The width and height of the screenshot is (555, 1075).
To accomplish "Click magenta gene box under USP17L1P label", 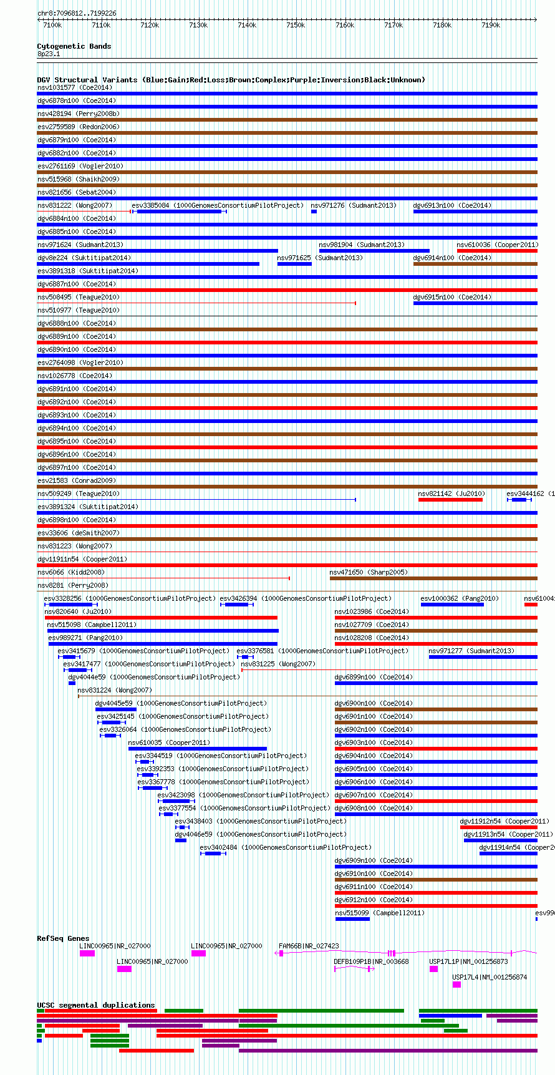I will (x=433, y=969).
